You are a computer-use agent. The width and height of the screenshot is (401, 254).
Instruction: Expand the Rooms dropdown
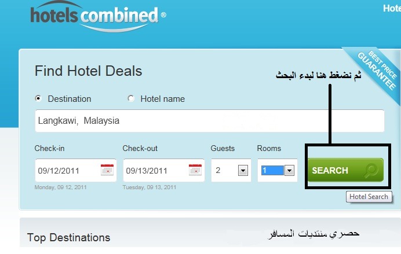coord(289,171)
